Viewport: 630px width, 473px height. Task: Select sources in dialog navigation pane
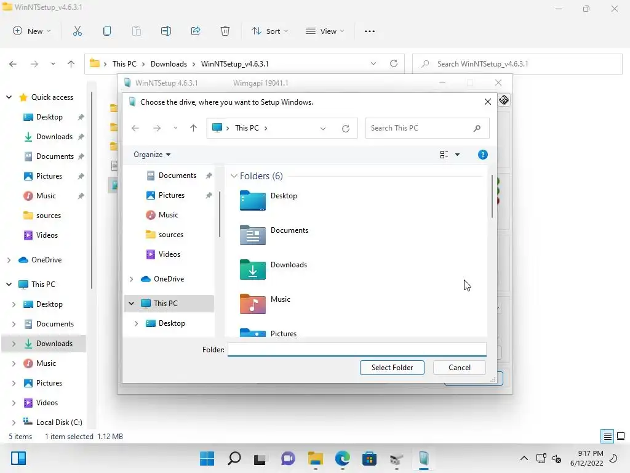pos(171,235)
